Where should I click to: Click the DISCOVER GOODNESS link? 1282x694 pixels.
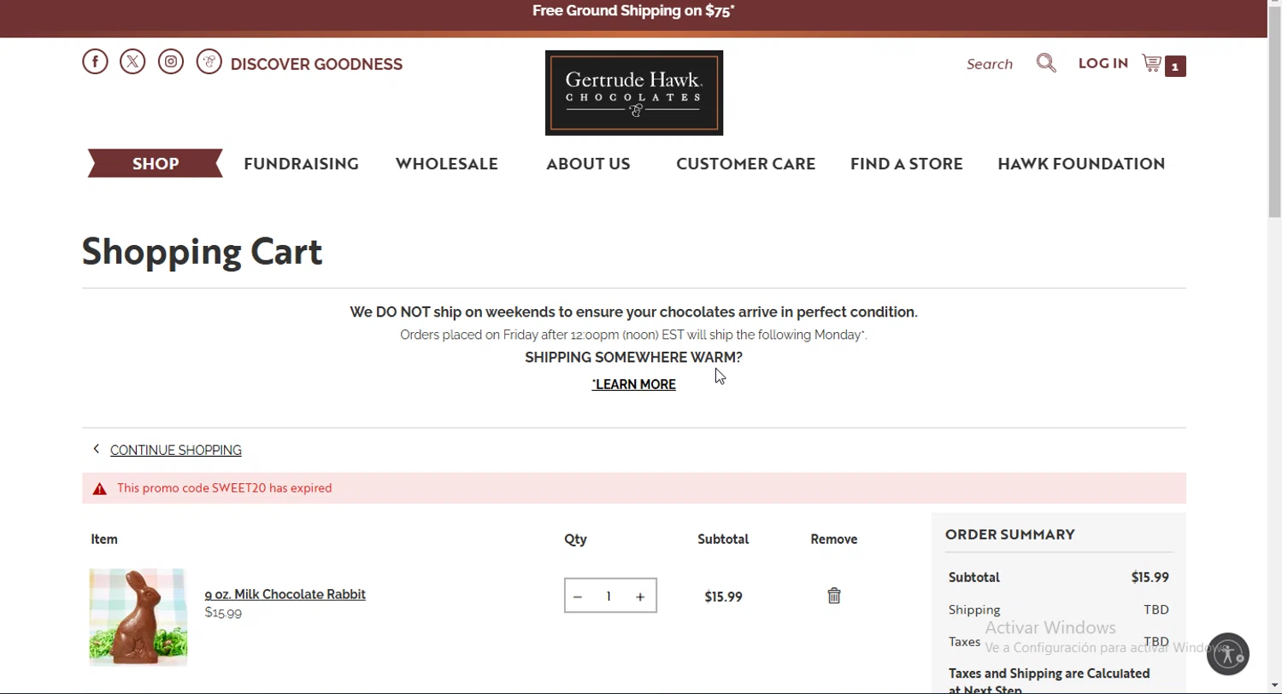tap(316, 64)
